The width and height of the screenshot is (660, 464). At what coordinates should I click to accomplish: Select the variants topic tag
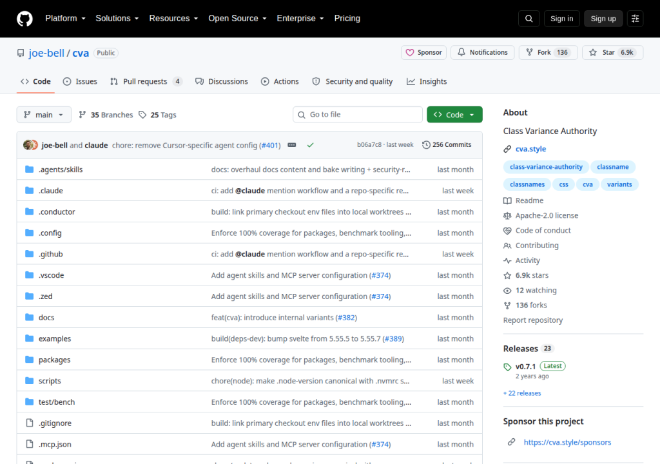(619, 184)
